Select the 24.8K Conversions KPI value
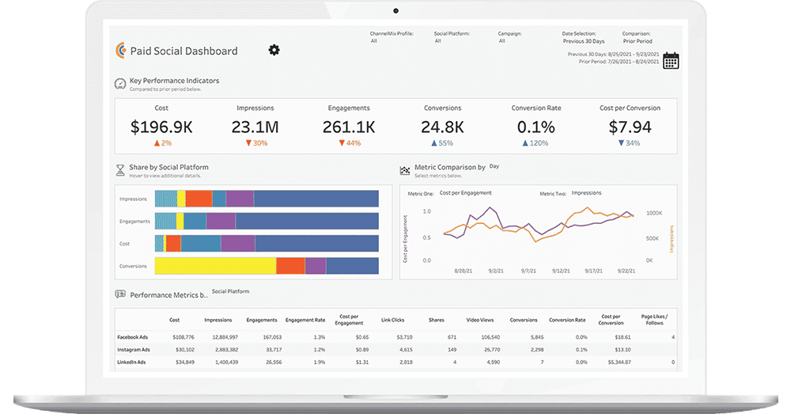The image size is (791, 414). (x=442, y=127)
